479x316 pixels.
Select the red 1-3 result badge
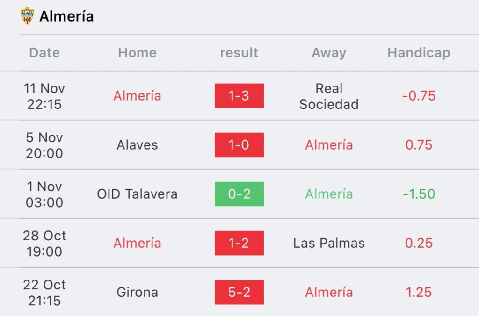pyautogui.click(x=239, y=95)
